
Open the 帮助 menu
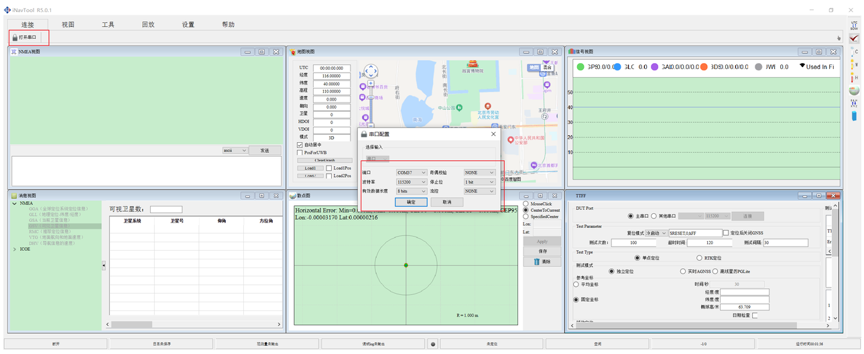pos(229,25)
